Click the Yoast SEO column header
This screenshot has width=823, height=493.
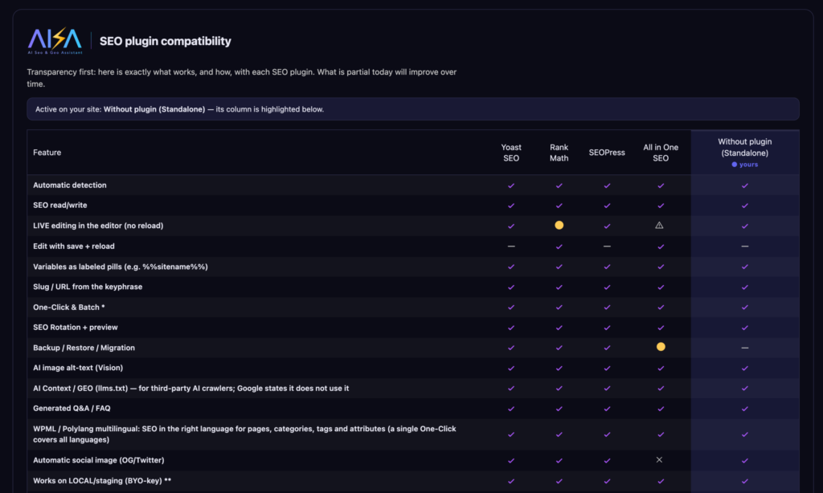click(x=511, y=153)
